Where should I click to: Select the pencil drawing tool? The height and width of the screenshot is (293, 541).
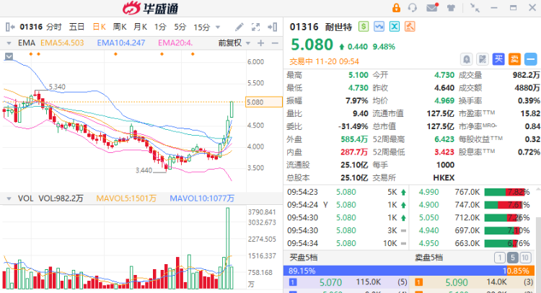click(239, 27)
